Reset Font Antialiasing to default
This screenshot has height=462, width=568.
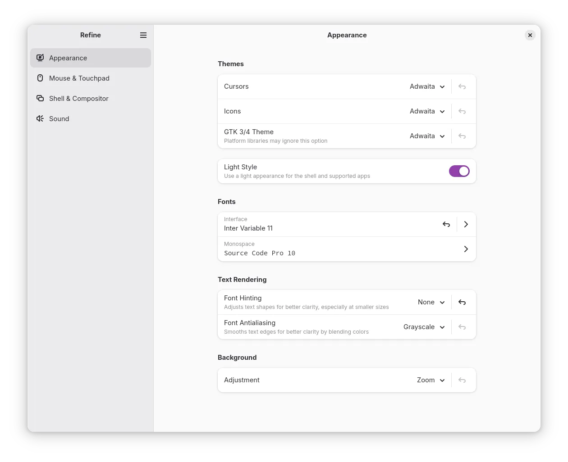coord(462,327)
